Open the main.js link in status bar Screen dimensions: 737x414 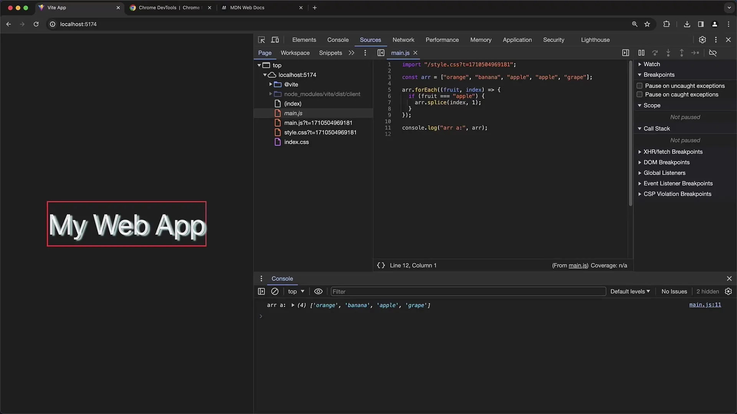(578, 265)
